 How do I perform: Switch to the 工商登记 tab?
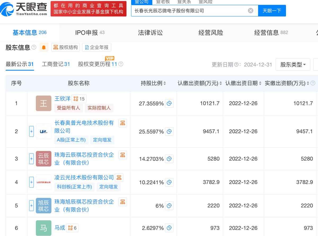point(56,63)
